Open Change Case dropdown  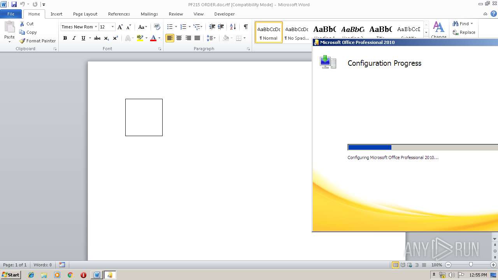point(143,27)
